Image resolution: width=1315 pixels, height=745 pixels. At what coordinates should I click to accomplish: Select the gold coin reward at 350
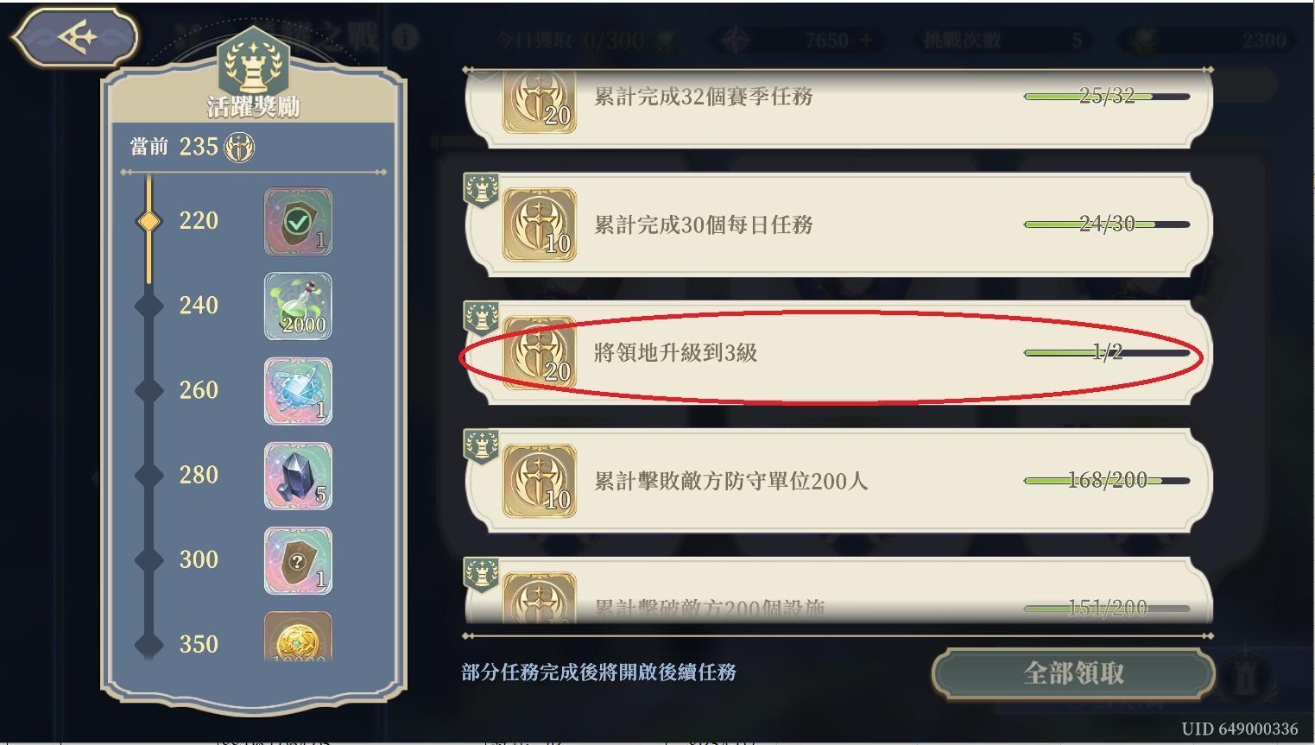coord(298,636)
